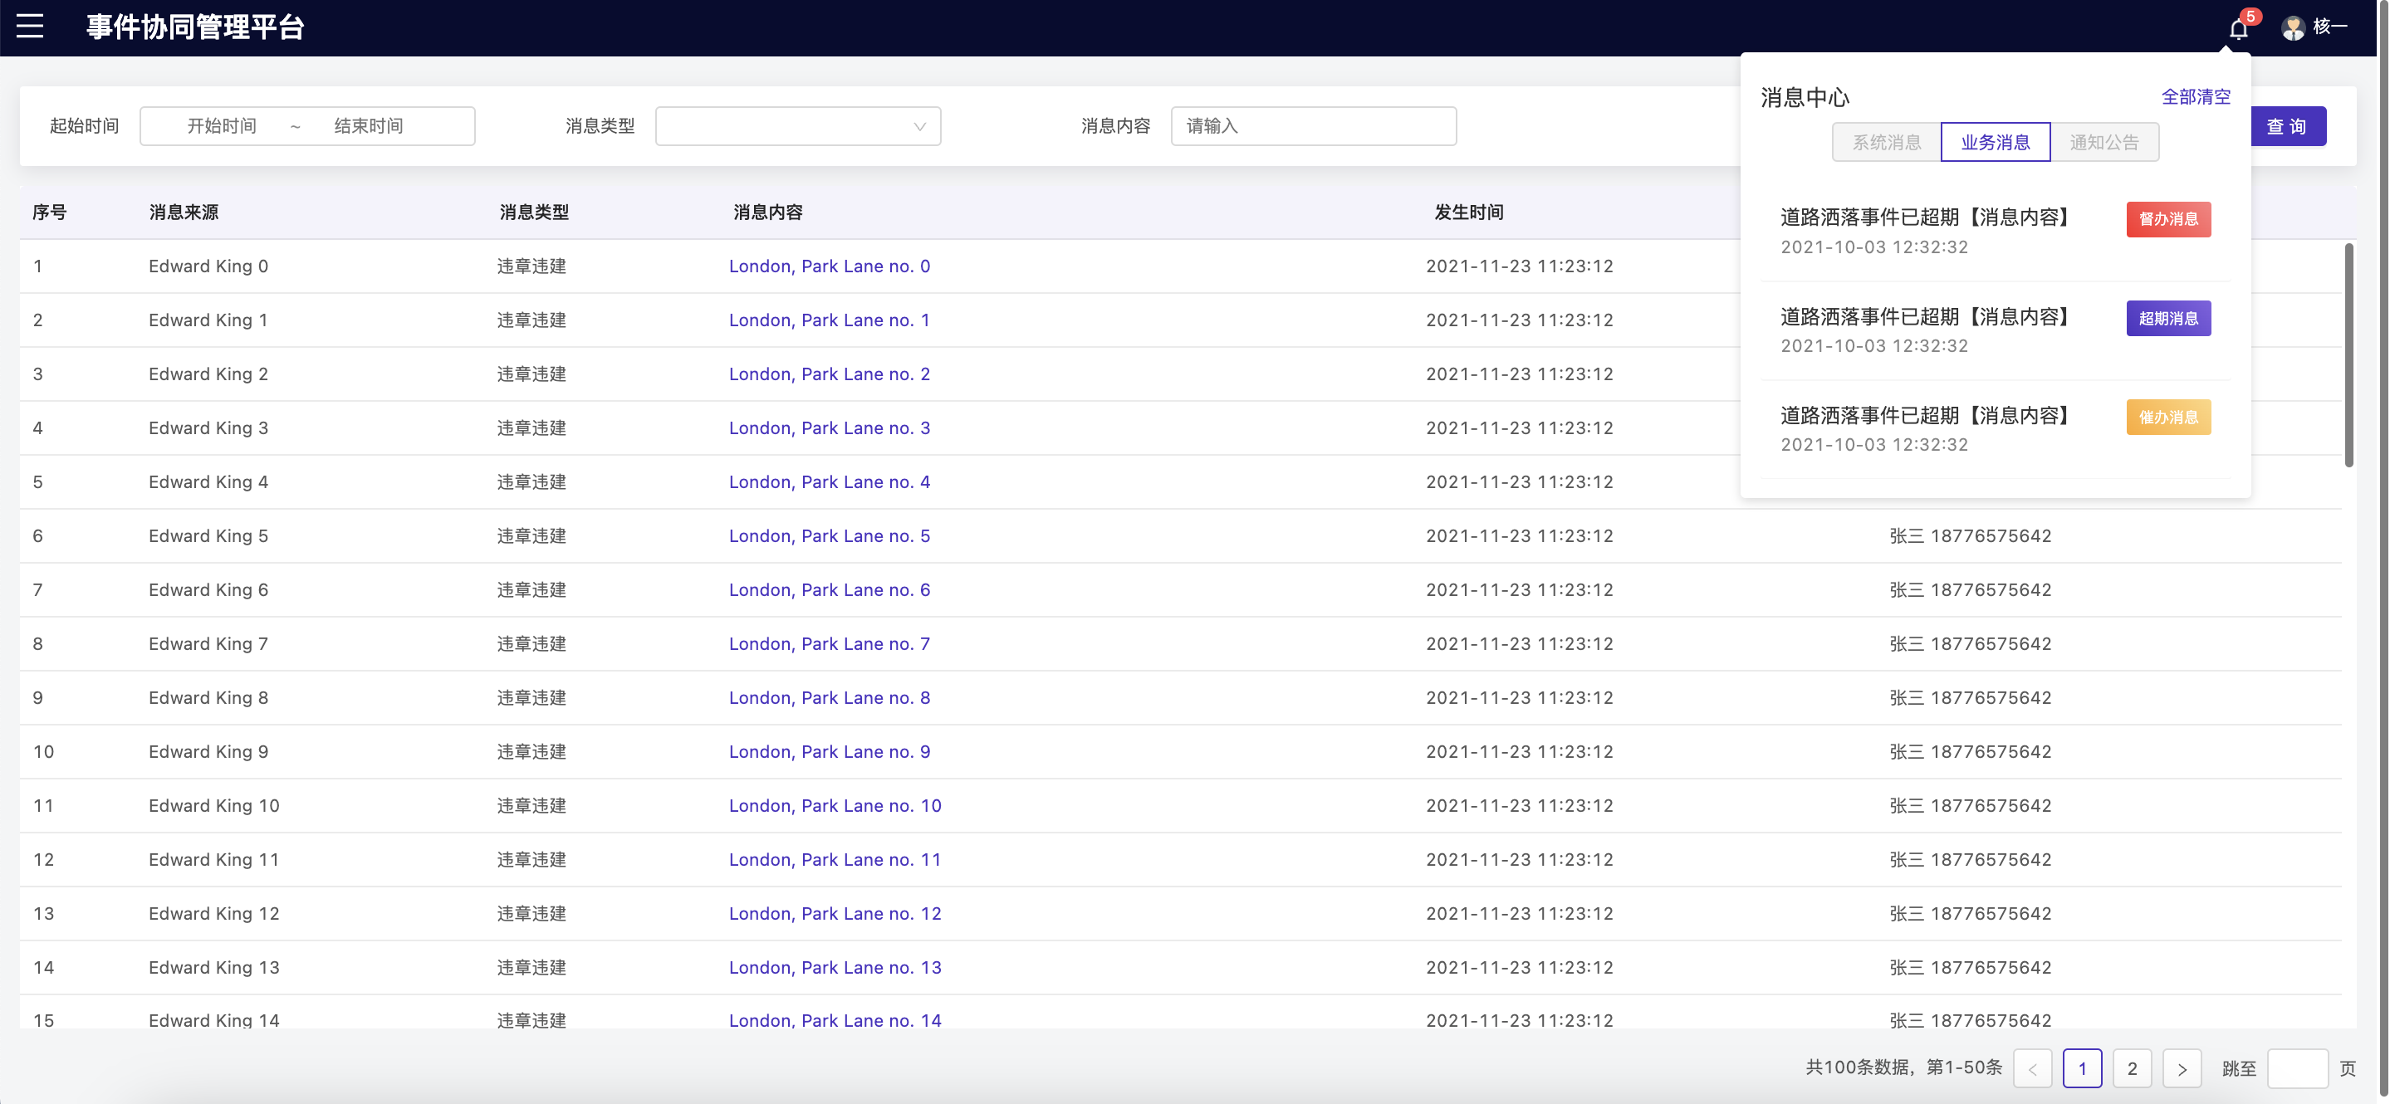2390x1104 pixels.
Task: Go to the previous page arrow
Action: pyautogui.click(x=2032, y=1069)
